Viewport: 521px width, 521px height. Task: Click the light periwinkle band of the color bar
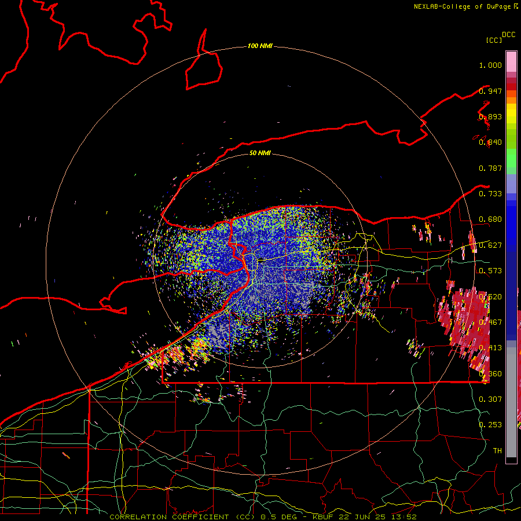[511, 184]
